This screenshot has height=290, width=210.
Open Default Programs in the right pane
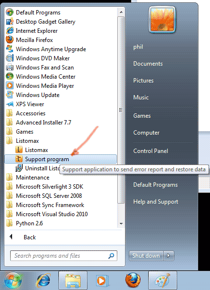(x=155, y=185)
